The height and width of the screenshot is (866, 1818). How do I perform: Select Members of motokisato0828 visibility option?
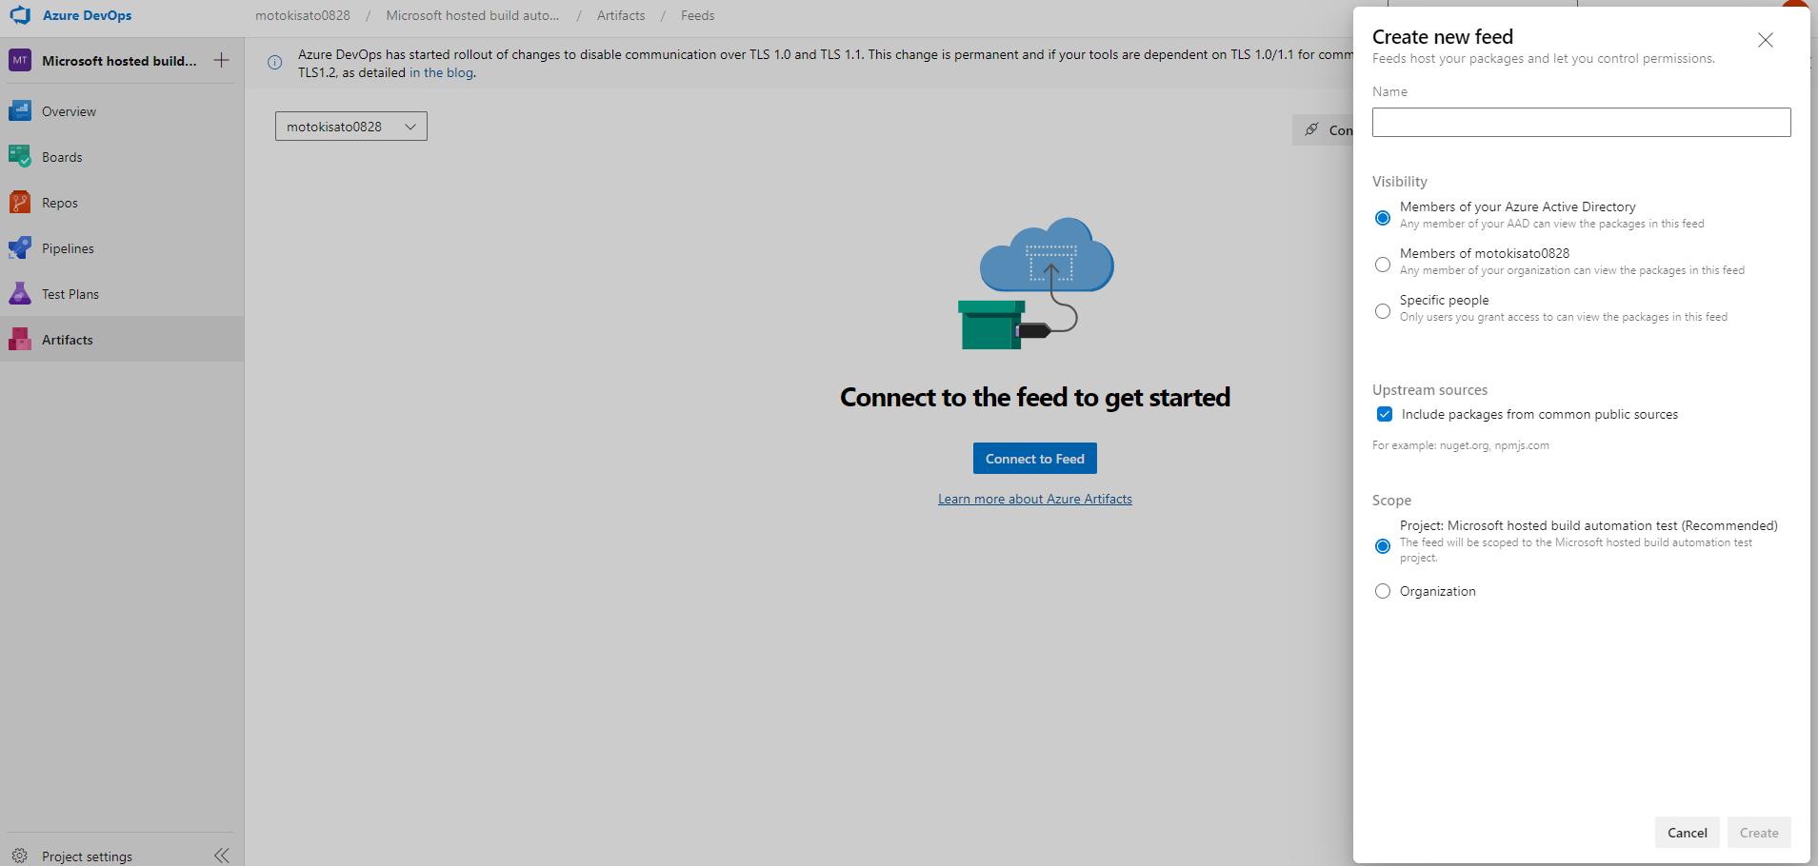(1383, 265)
